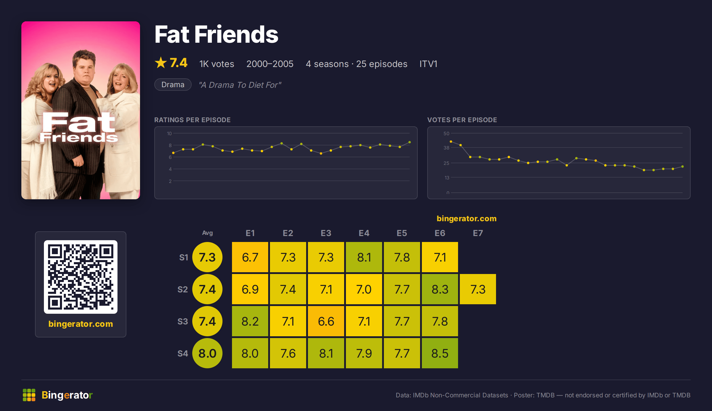Click the Fat Friends poster image
Screen dimensions: 712x411
81,110
